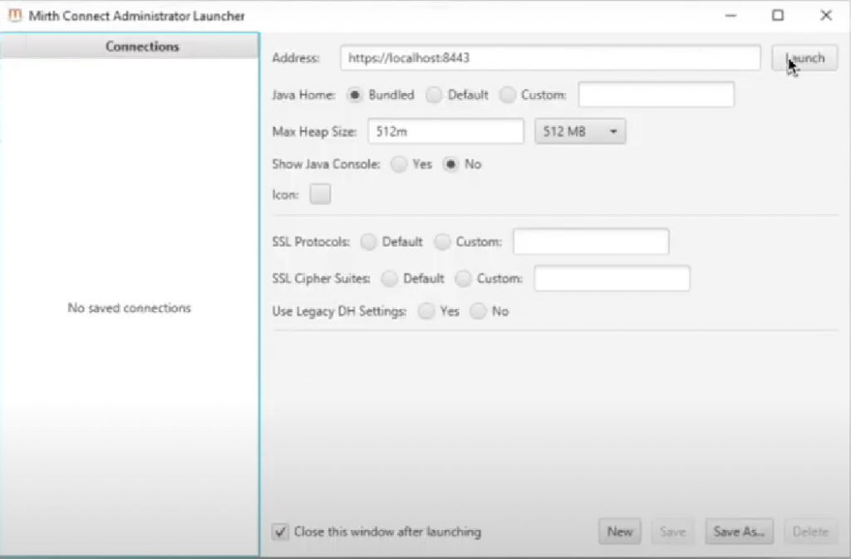This screenshot has height=559, width=851.
Task: Click the No saved connections text
Action: (129, 308)
